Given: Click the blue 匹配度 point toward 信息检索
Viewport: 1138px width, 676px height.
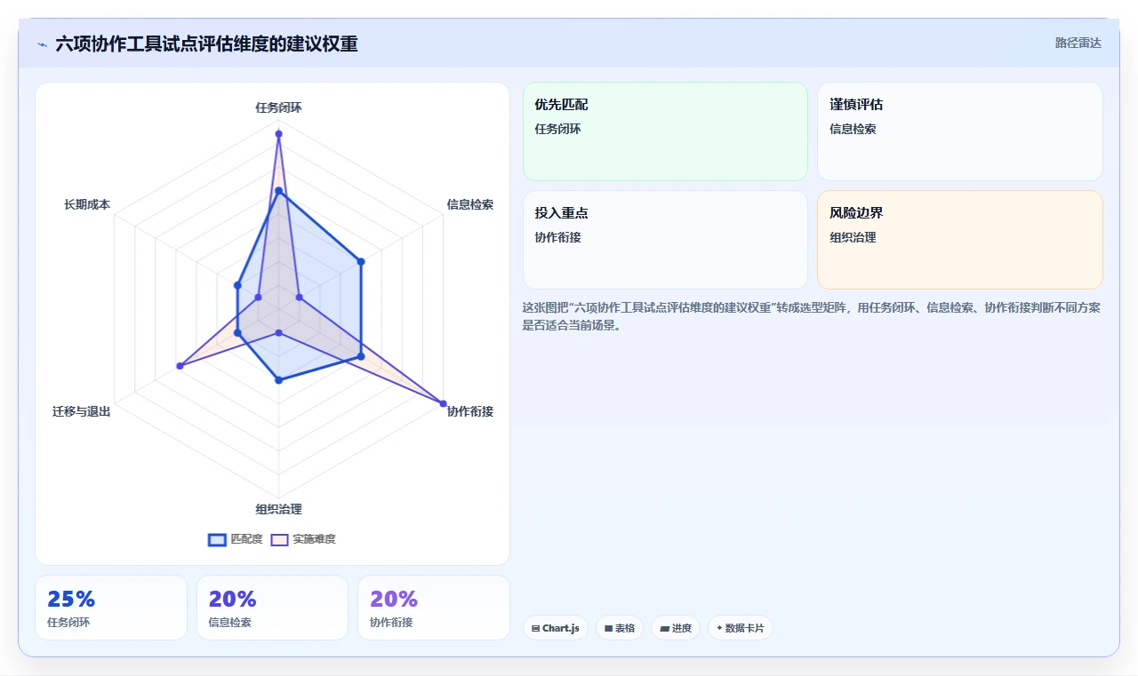Looking at the screenshot, I should click(x=361, y=261).
